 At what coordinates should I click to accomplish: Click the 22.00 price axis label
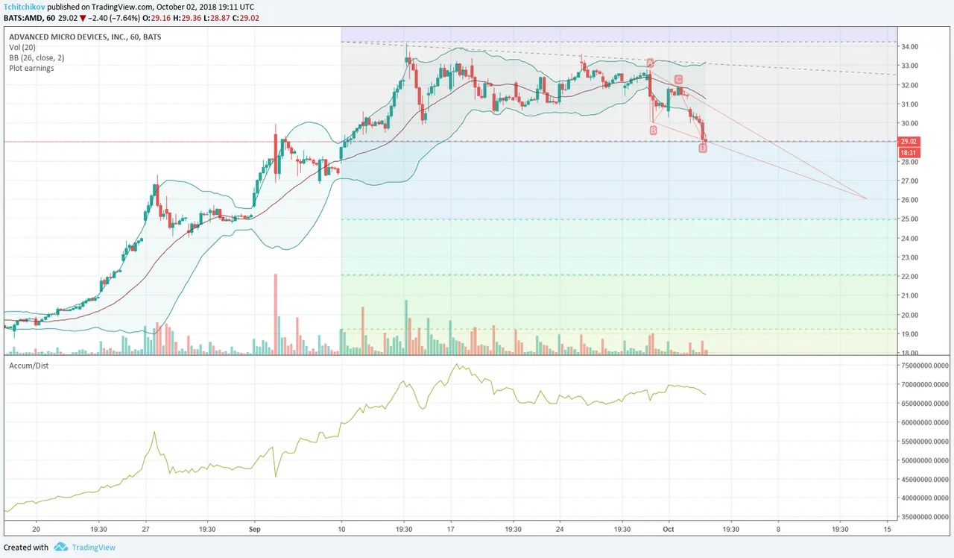coord(912,277)
